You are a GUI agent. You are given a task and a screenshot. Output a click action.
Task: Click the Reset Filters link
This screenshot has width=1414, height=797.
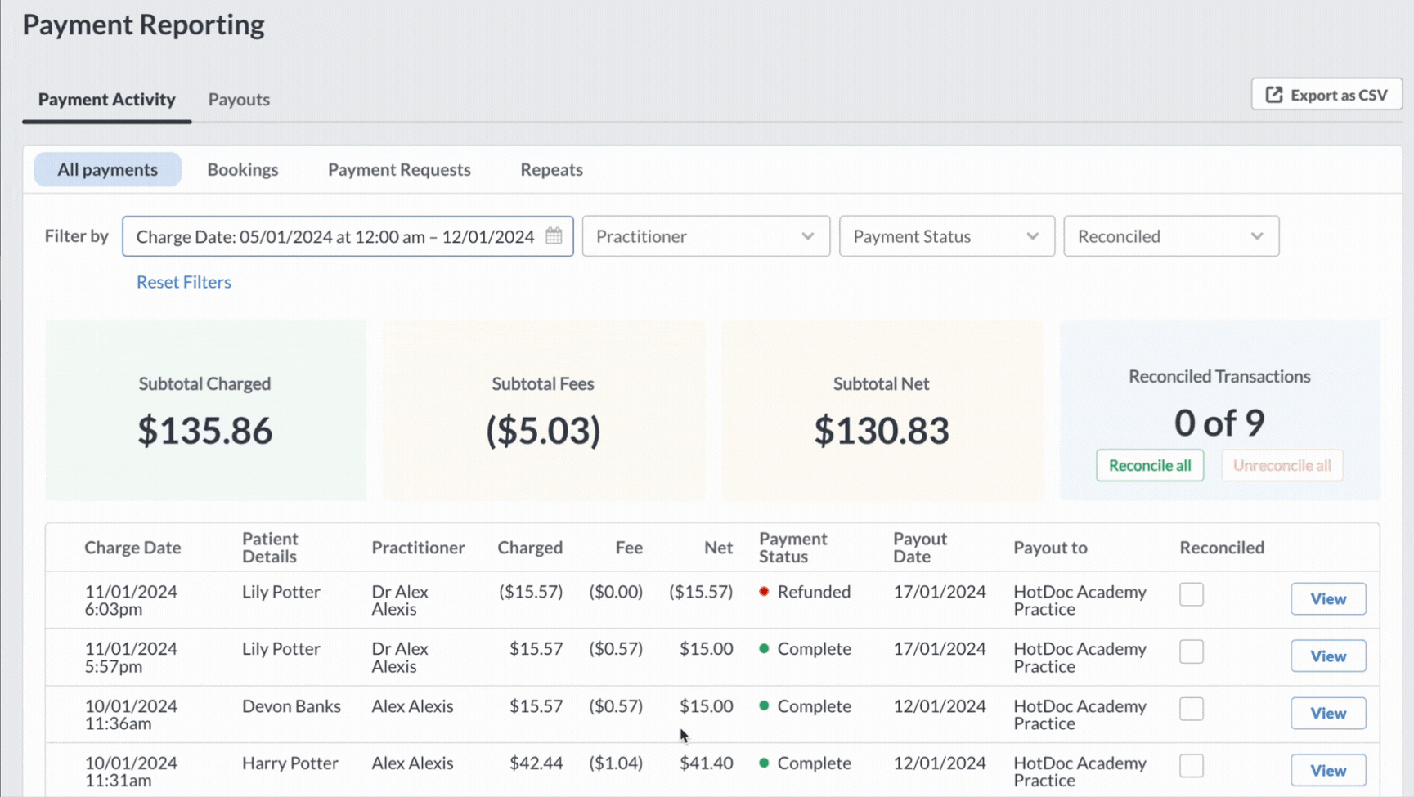pos(184,282)
